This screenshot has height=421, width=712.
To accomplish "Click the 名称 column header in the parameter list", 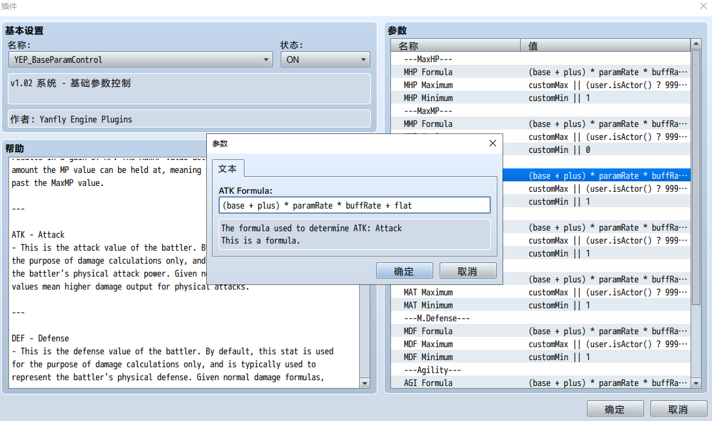I will (x=455, y=45).
